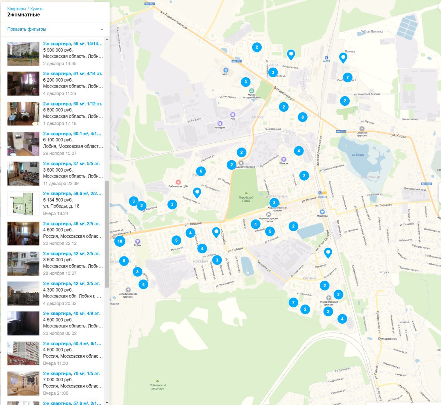
Task: Select the Aris shop icon on map
Action: click(x=233, y=114)
